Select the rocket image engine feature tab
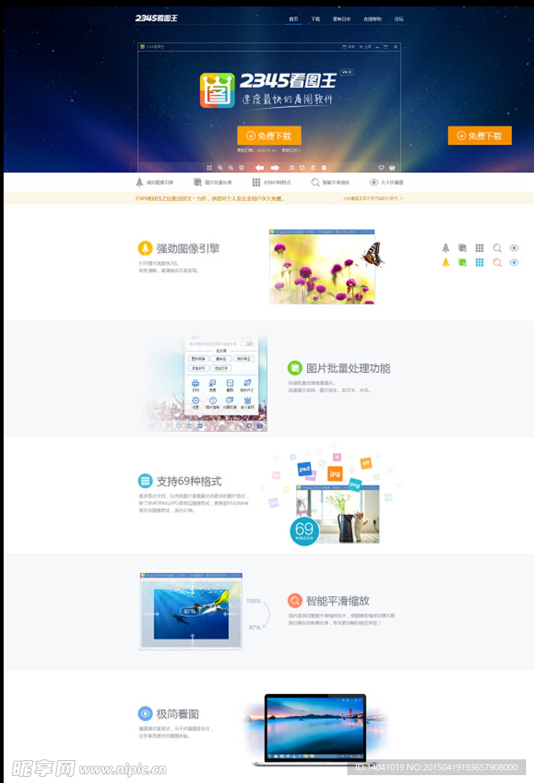The width and height of the screenshot is (534, 783). click(x=155, y=182)
